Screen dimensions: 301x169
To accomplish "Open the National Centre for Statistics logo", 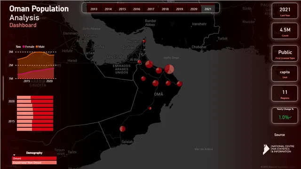I will (278, 149).
